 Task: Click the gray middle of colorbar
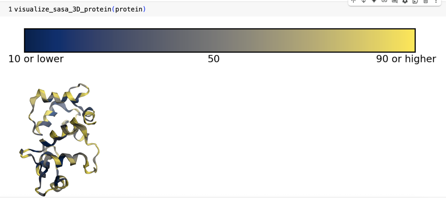click(220, 40)
